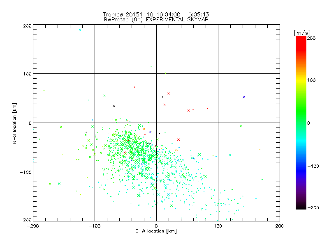Select the black X marker above the zero N-S line

click(x=114, y=106)
